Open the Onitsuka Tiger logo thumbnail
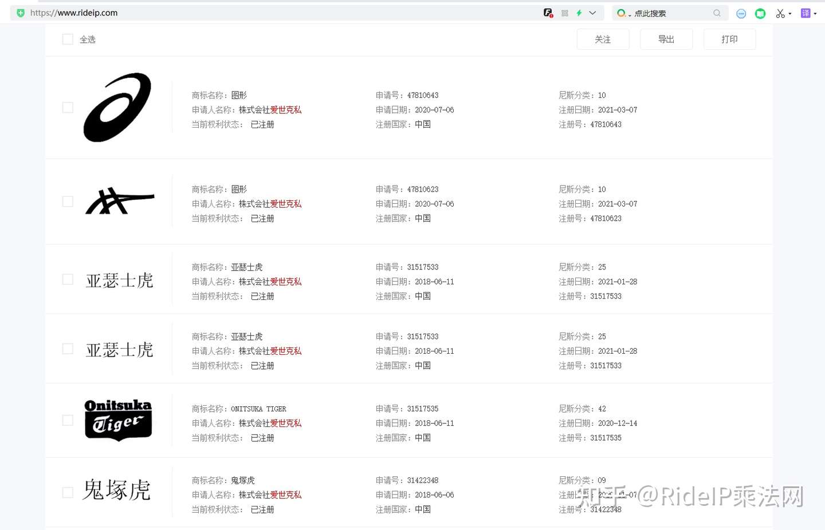Screen dimensions: 825x530 coord(118,420)
